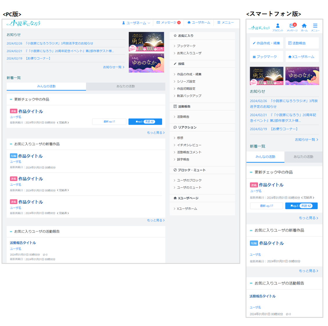Screen dimensions: 328x326
Task: Tap the smartphone 活動報告 button
Action: coord(302,43)
